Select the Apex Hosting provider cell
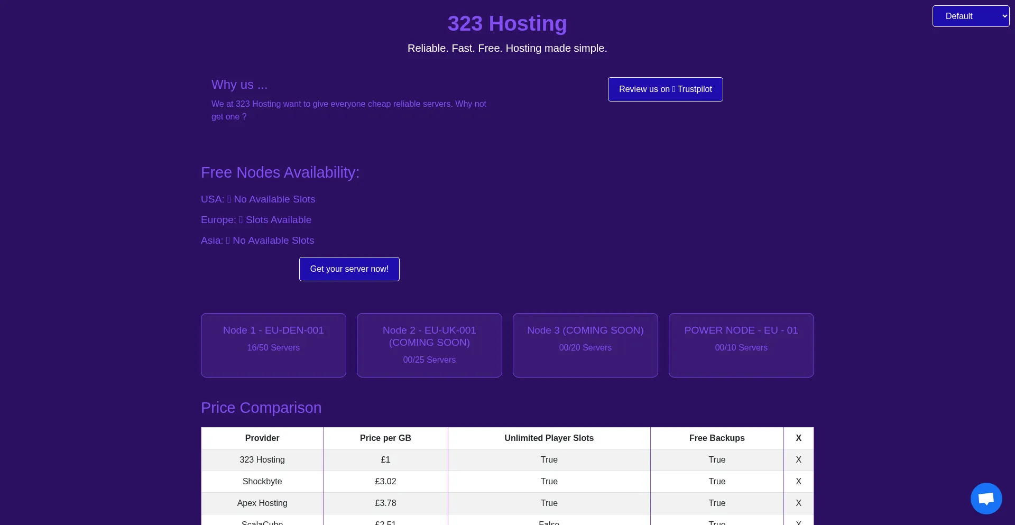The image size is (1015, 525). tap(262, 503)
